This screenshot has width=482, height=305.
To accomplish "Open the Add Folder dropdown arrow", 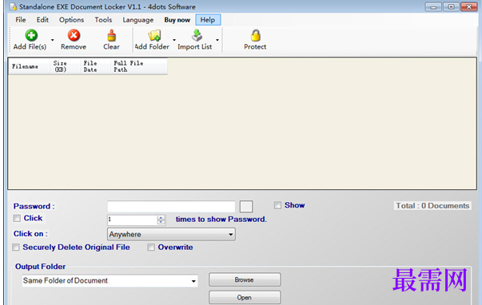I will point(174,40).
